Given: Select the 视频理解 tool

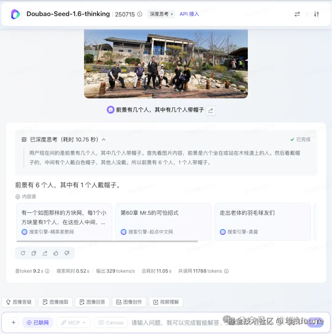Looking at the screenshot, I should pyautogui.click(x=166, y=302).
